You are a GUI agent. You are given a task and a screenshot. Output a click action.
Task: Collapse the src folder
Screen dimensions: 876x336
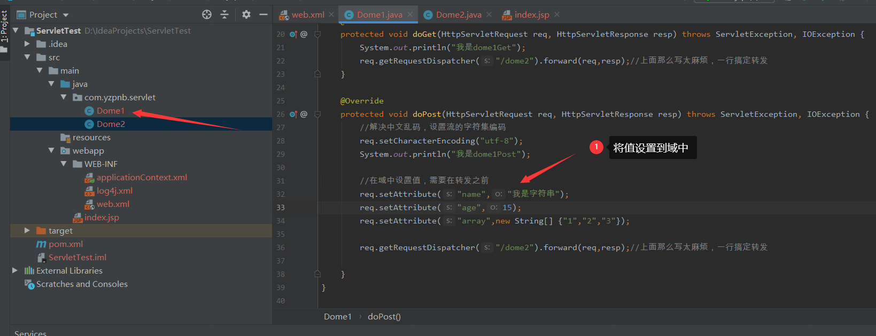[x=27, y=57]
